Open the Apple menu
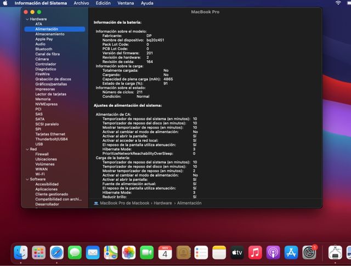The width and height of the screenshot is (351, 266). click(5, 3)
